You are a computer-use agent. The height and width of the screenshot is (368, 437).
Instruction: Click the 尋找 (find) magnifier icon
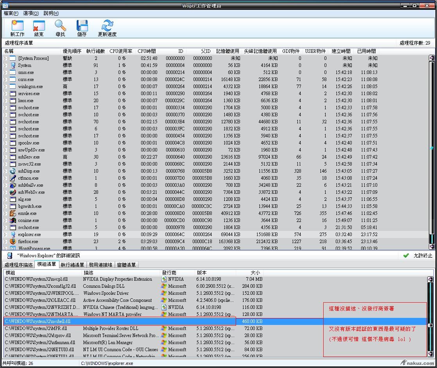60,26
